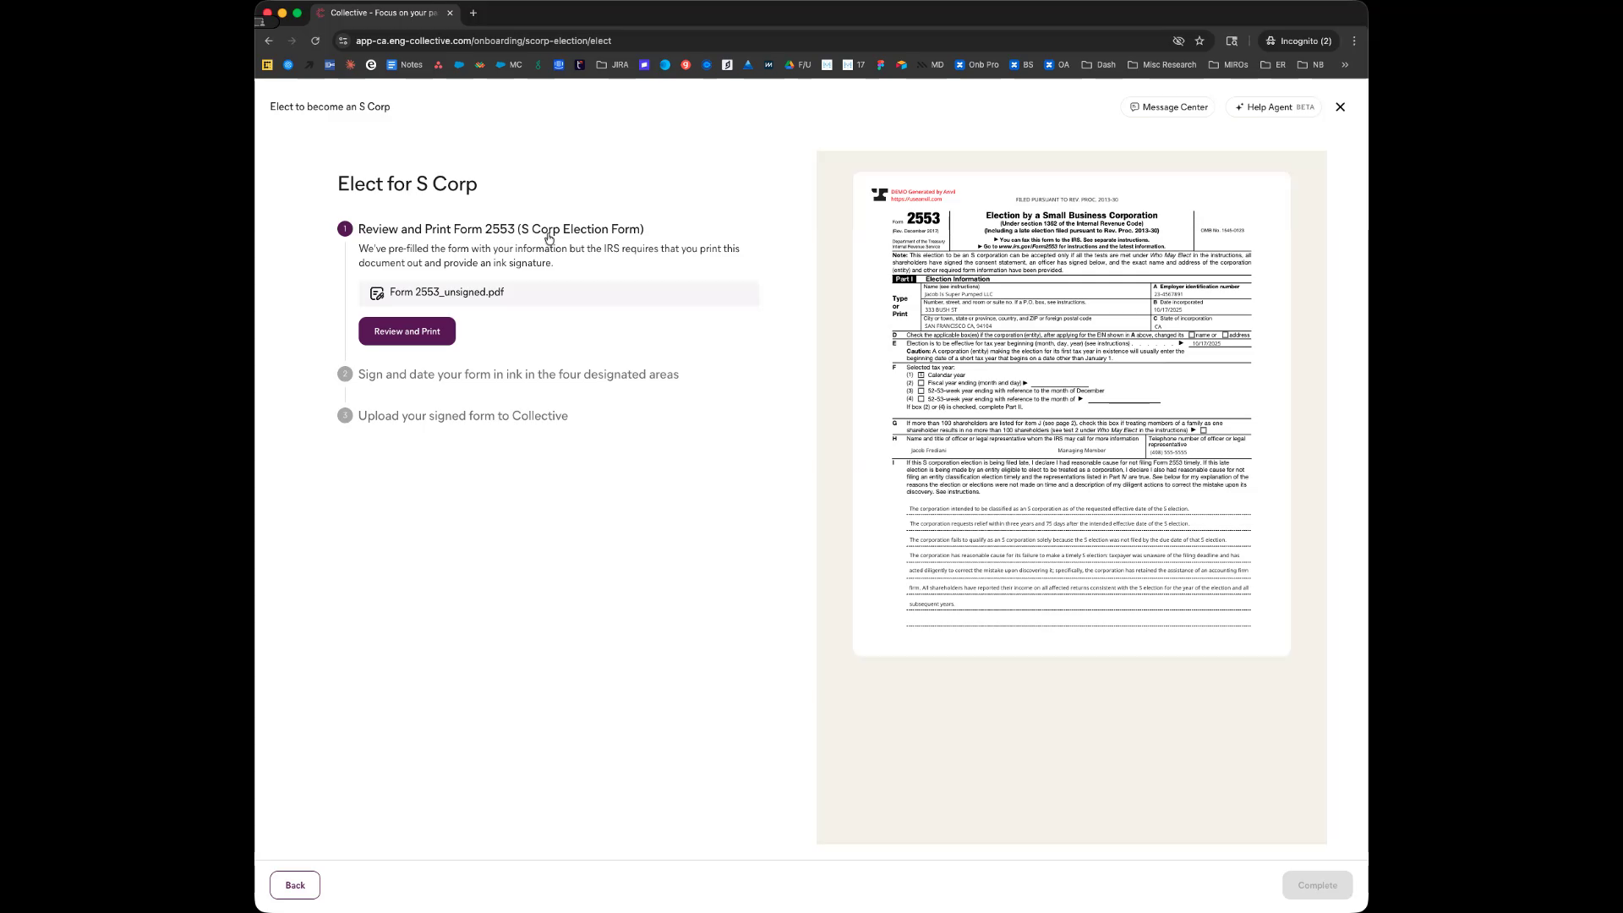Expand the JIRA bookmarks folder

[613, 64]
